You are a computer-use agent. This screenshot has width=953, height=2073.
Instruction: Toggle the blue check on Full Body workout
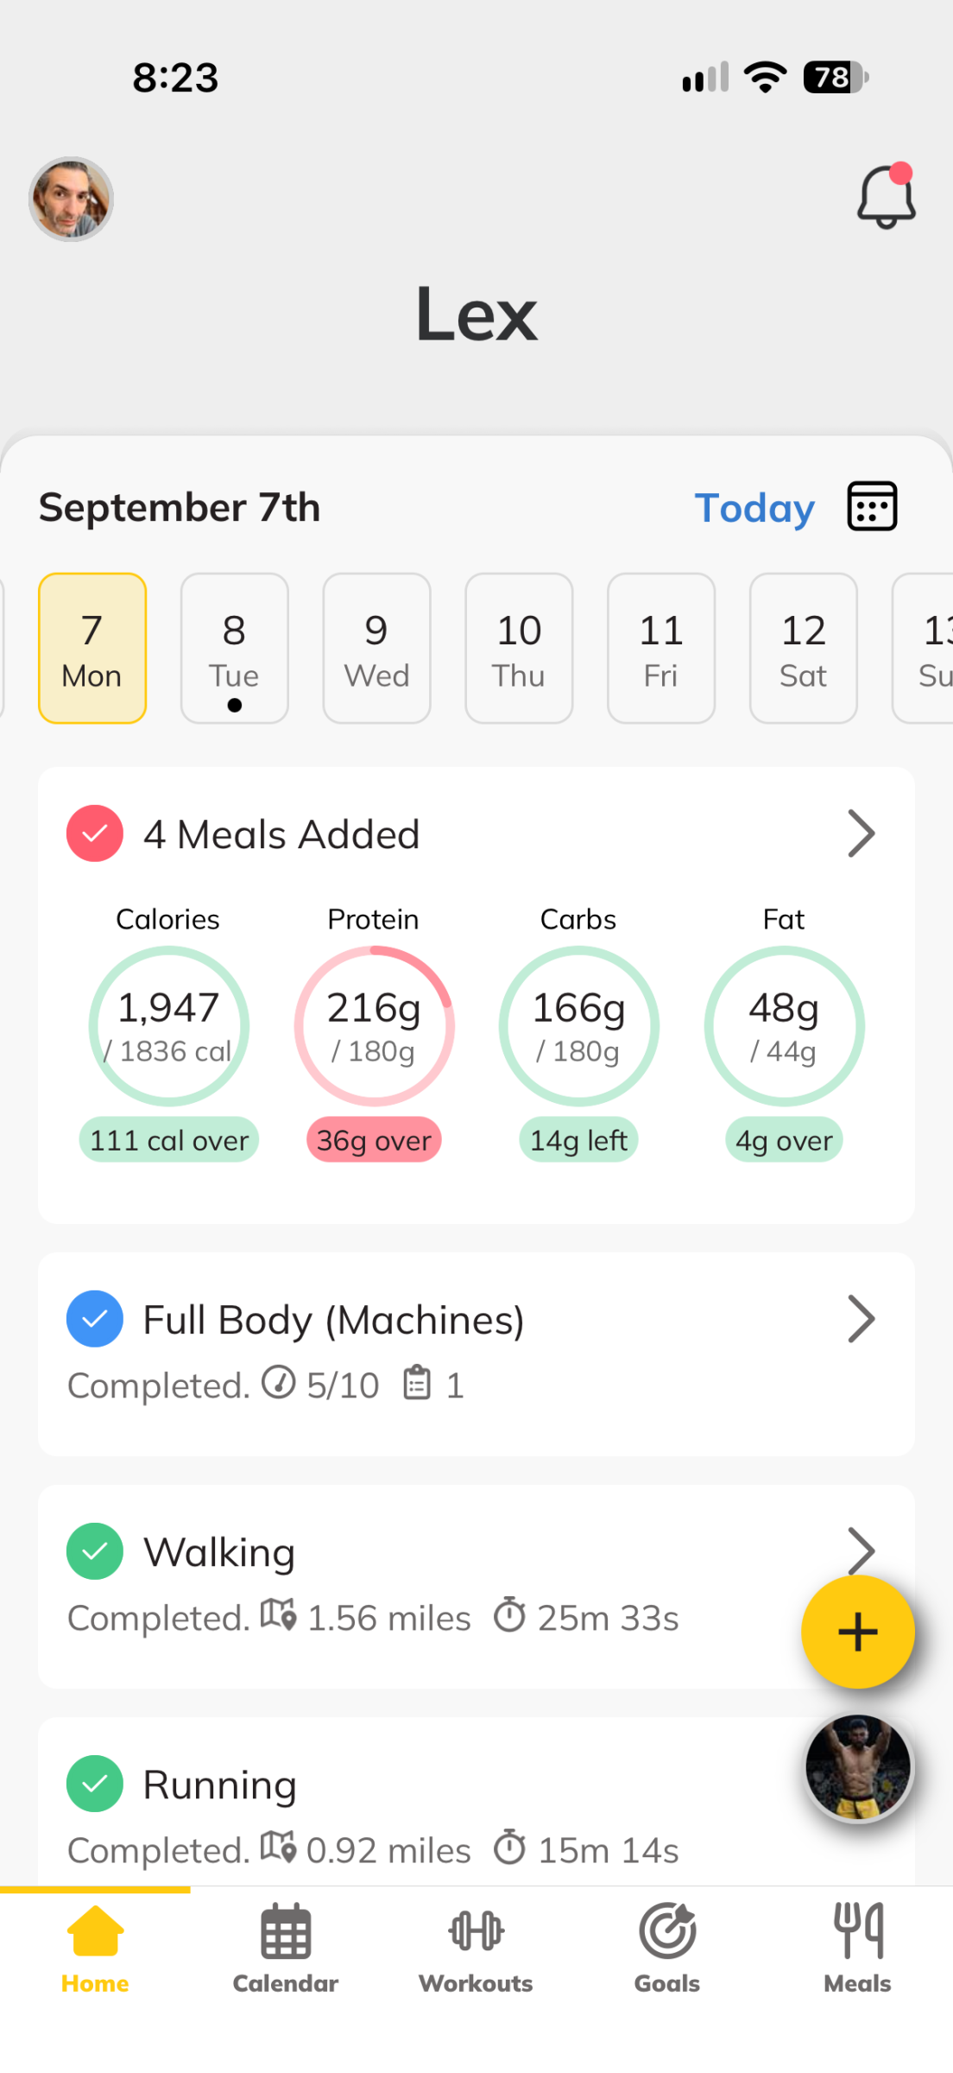click(x=95, y=1319)
